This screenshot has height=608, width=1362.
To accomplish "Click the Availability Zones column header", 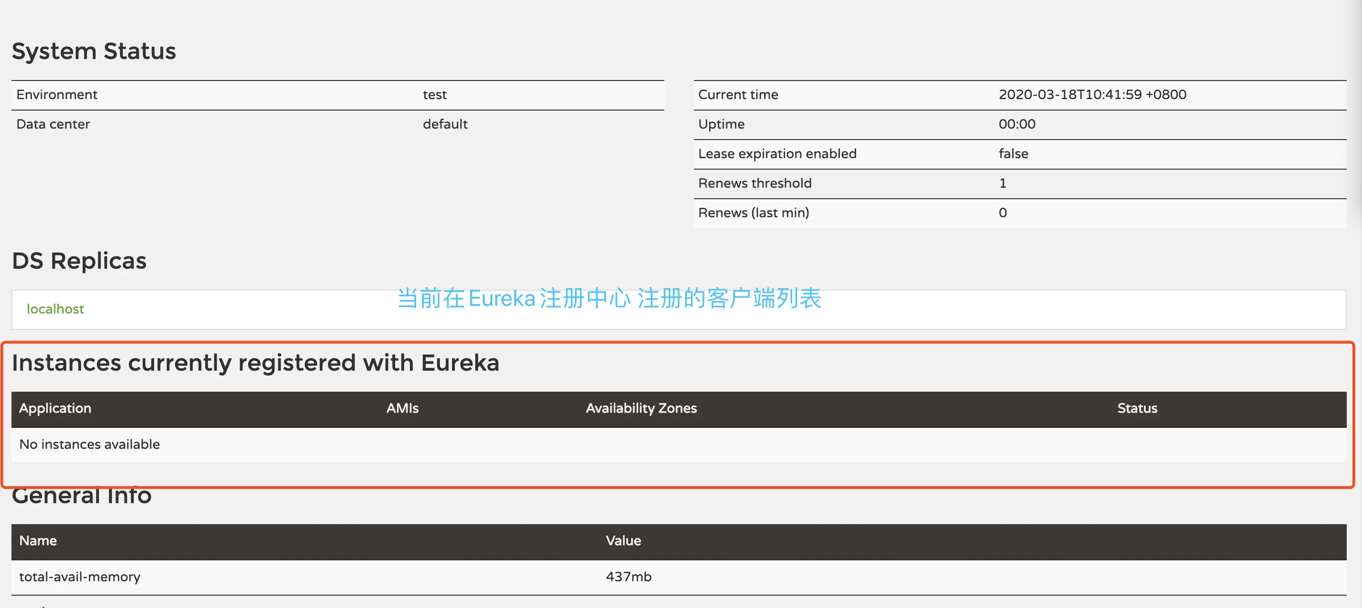I will (x=641, y=408).
